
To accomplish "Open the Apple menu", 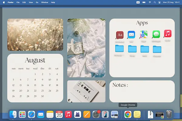I will click(x=4, y=2).
